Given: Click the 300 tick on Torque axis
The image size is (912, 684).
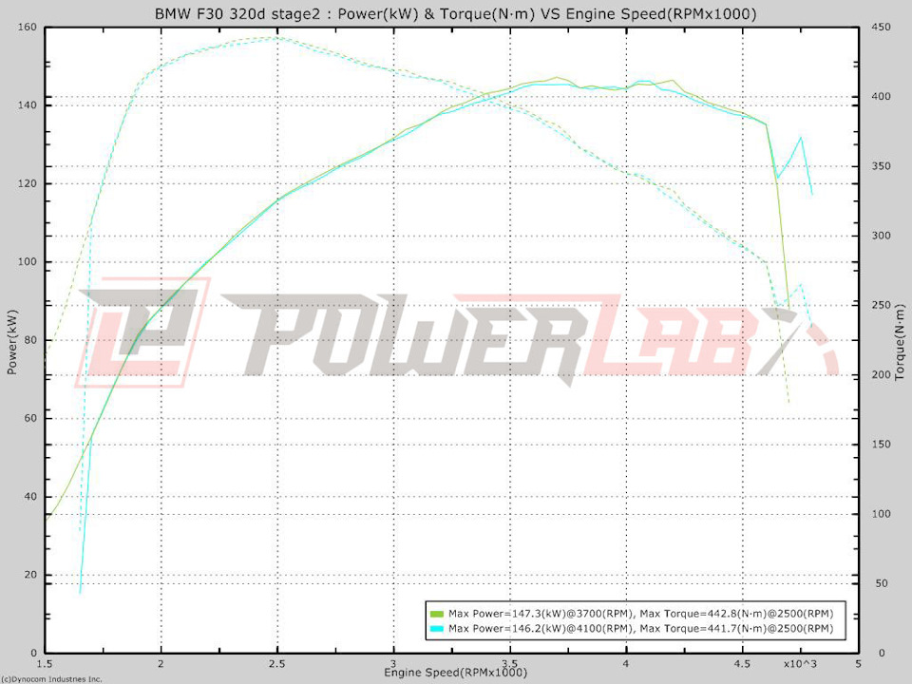Looking at the screenshot, I should click(x=882, y=236).
